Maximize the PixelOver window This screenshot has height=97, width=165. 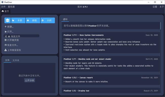tap(155, 2)
